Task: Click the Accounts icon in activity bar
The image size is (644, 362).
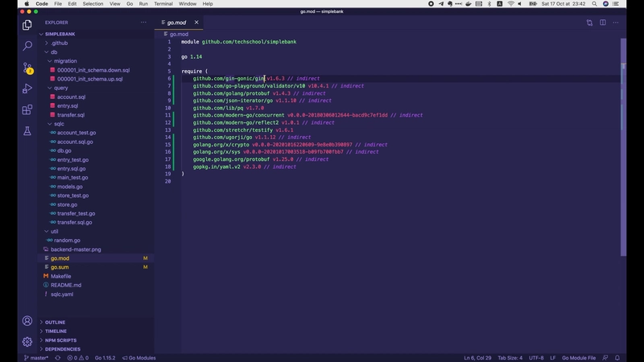Action: tap(27, 321)
